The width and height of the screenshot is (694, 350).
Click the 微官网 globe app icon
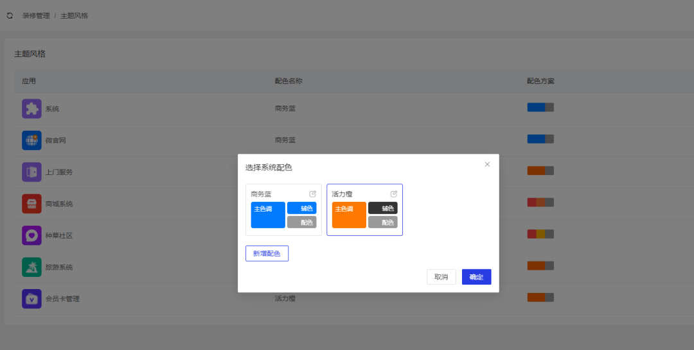click(x=32, y=140)
